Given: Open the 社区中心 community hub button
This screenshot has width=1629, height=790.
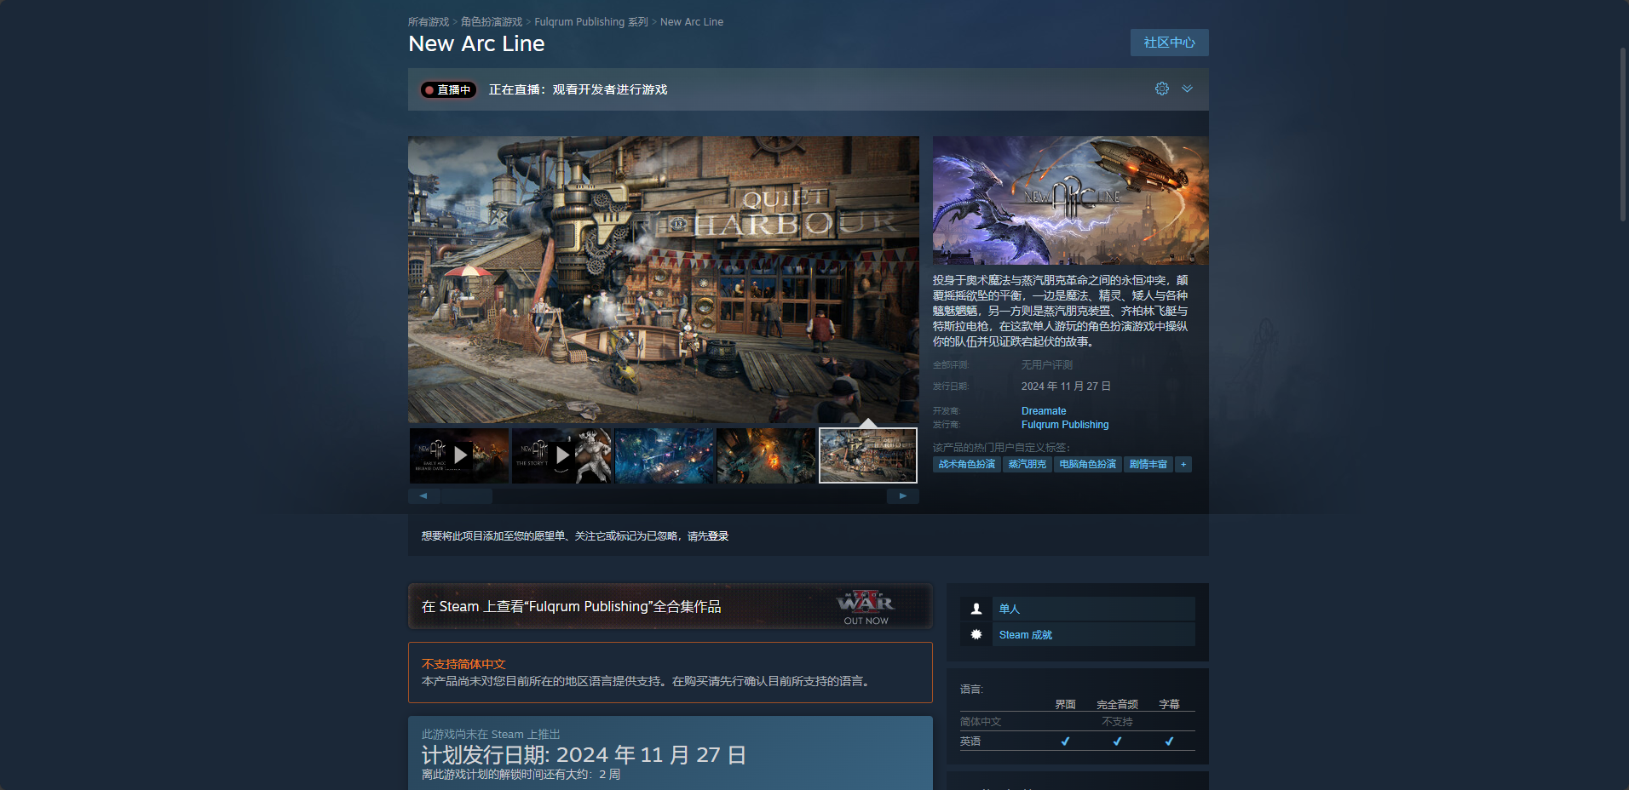Looking at the screenshot, I should tap(1169, 43).
